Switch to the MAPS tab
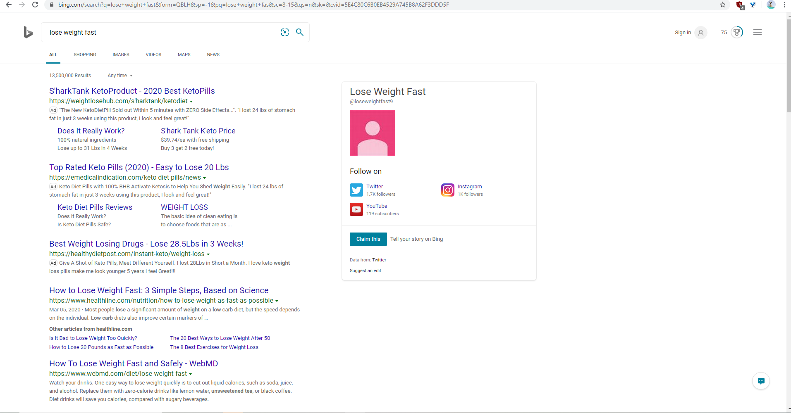Image resolution: width=791 pixels, height=413 pixels. 184,55
